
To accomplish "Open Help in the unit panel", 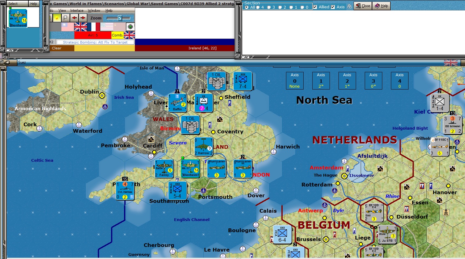I will coord(34,4).
